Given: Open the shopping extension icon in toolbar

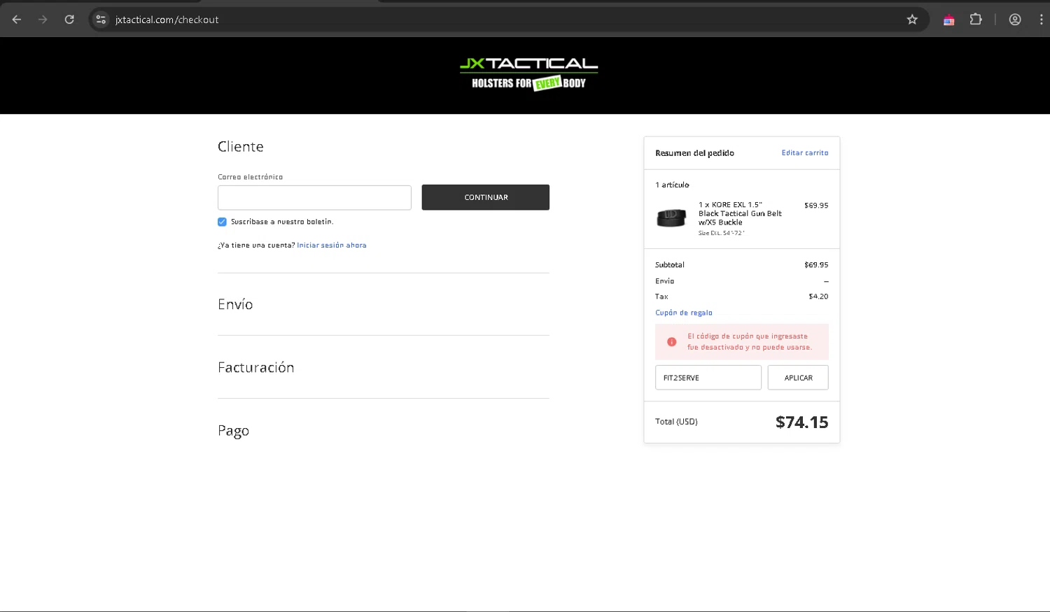Looking at the screenshot, I should tap(948, 20).
